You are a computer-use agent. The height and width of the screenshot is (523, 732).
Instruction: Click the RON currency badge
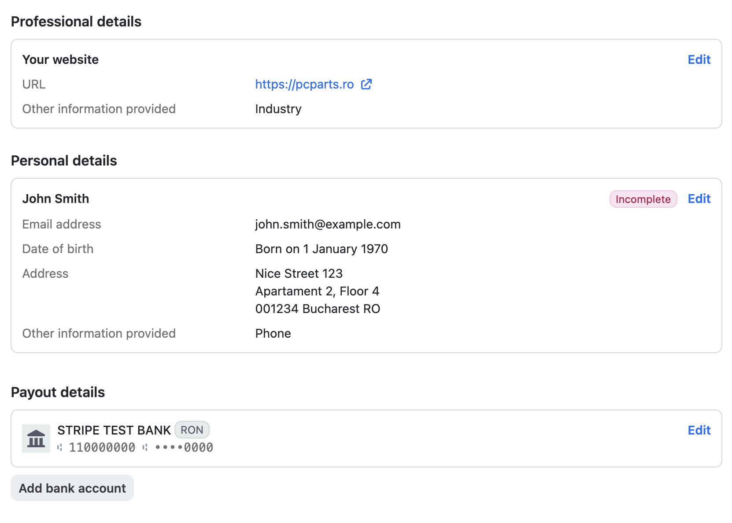(x=192, y=430)
